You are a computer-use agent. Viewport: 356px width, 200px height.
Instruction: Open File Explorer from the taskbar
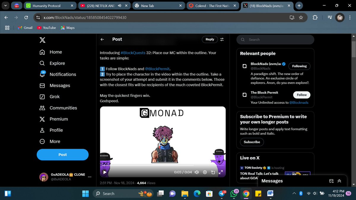[x=185, y=193]
